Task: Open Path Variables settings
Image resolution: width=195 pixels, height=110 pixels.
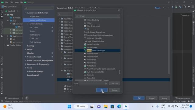Action: pos(35,42)
